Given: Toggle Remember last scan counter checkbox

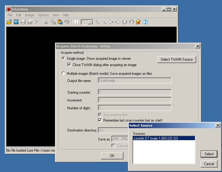Looking at the screenshot, I should (100, 120).
